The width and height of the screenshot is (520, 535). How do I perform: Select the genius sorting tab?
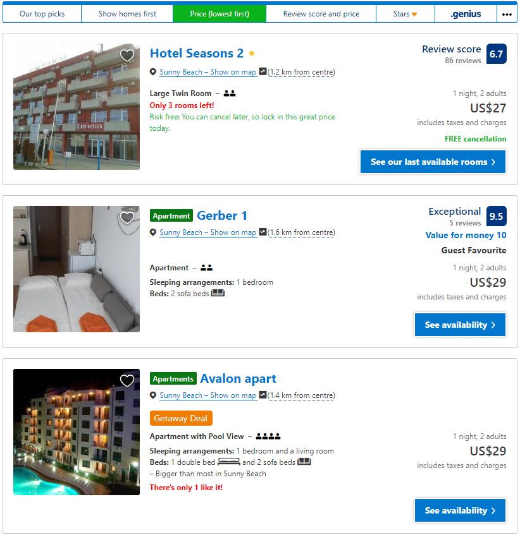coord(466,14)
